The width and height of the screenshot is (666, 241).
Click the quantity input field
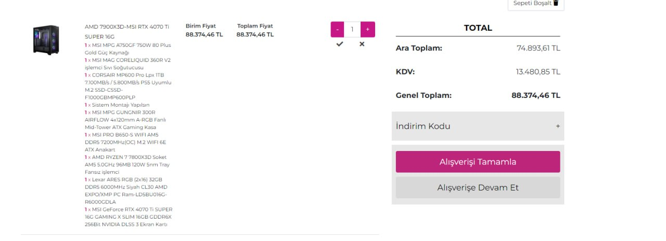click(x=352, y=29)
